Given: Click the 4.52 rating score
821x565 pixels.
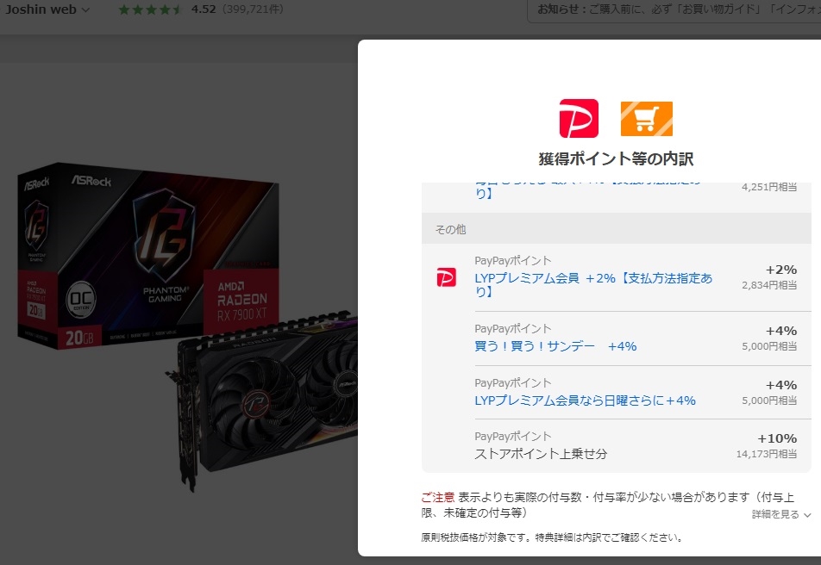Looking at the screenshot, I should coord(204,9).
